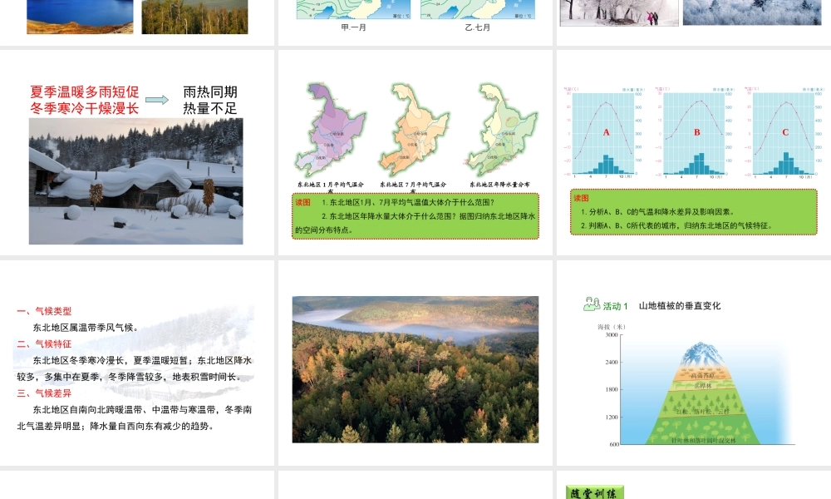Click the title 山地植被的垂直变化
The height and width of the screenshot is (499, 831).
click(680, 305)
